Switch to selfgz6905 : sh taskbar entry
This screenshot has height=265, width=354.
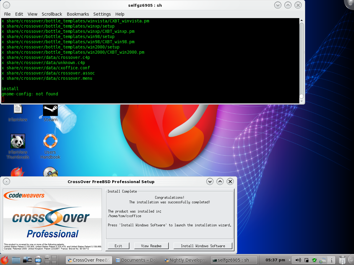(x=234, y=260)
